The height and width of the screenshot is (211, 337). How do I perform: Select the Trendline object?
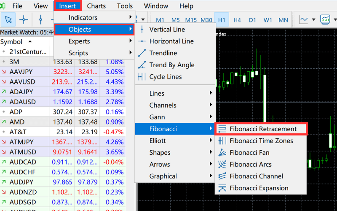163,53
